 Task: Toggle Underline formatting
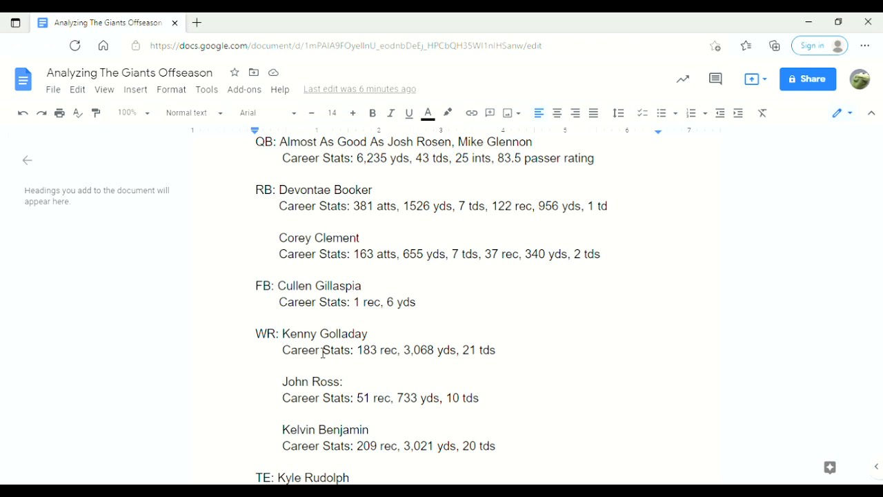click(x=409, y=113)
